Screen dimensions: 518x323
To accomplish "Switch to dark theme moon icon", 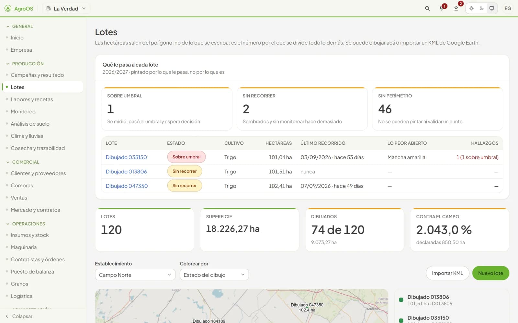I will (481, 8).
